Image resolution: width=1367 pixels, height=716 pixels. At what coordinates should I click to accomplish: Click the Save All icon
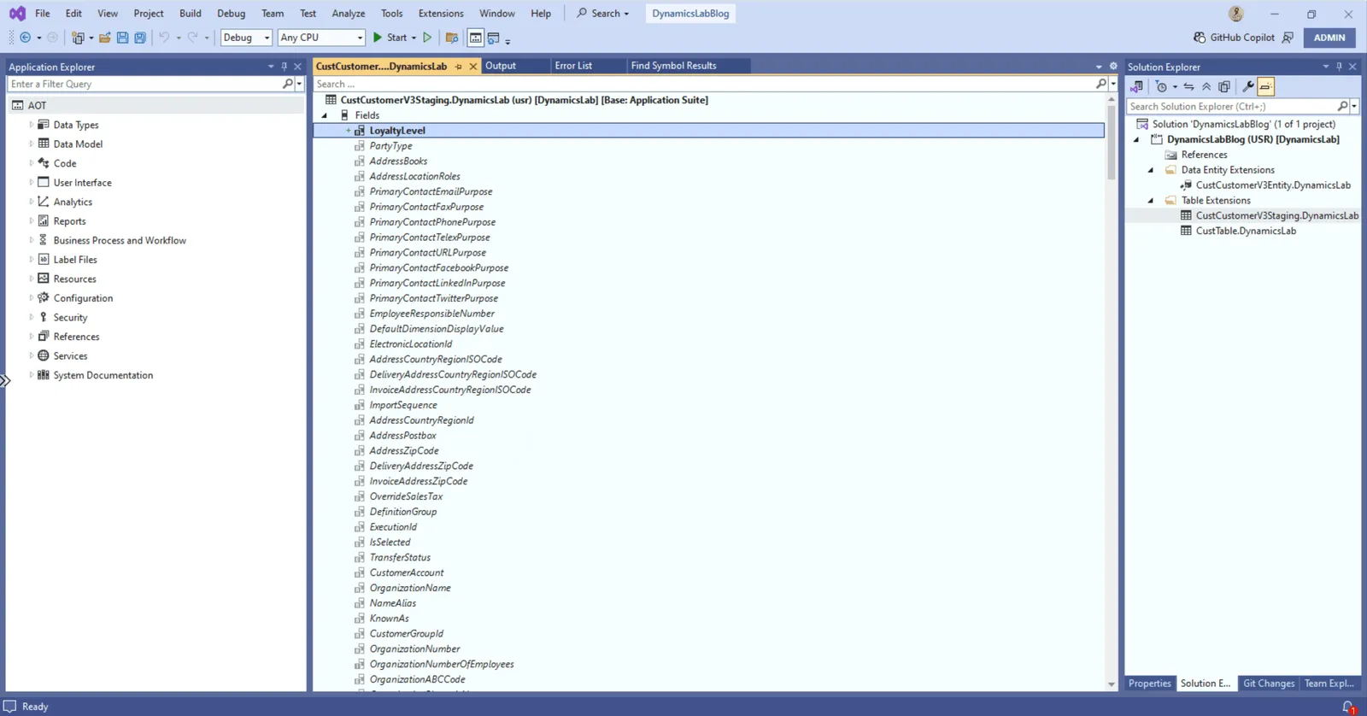point(140,38)
